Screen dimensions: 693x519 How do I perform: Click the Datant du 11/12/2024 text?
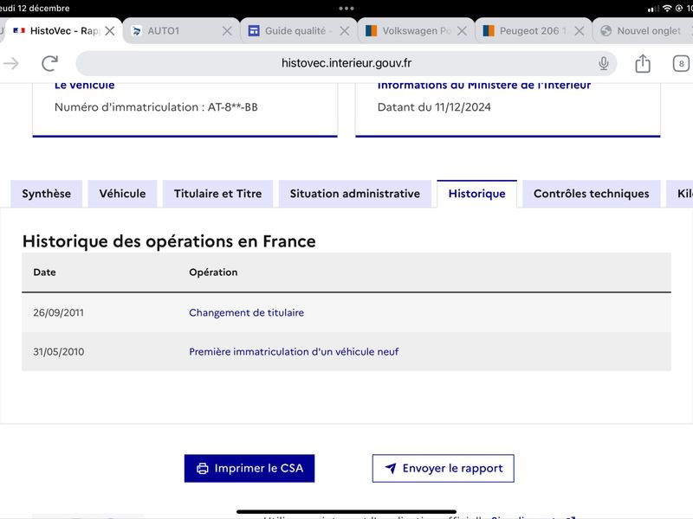(434, 107)
